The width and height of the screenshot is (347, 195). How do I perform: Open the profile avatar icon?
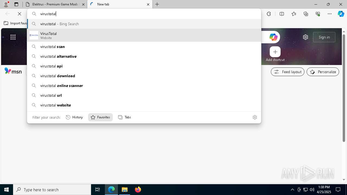pos(6,4)
